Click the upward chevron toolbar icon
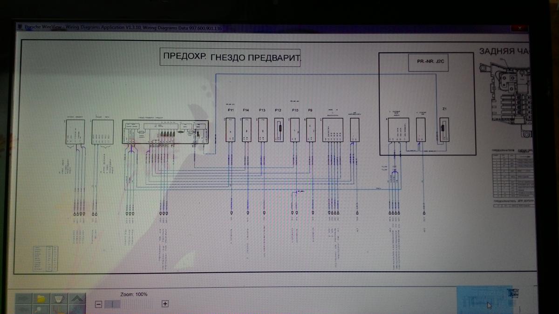 (x=77, y=299)
